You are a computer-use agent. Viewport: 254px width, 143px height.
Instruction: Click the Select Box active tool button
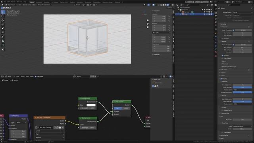(x=154, y=83)
